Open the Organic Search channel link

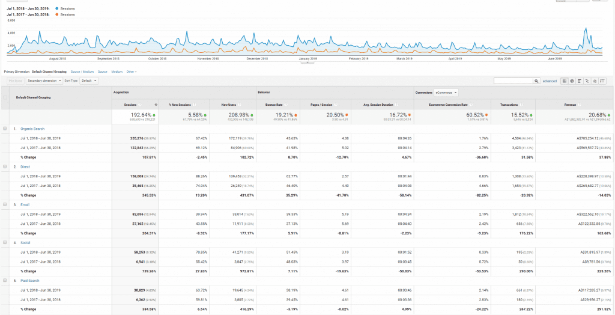click(32, 129)
